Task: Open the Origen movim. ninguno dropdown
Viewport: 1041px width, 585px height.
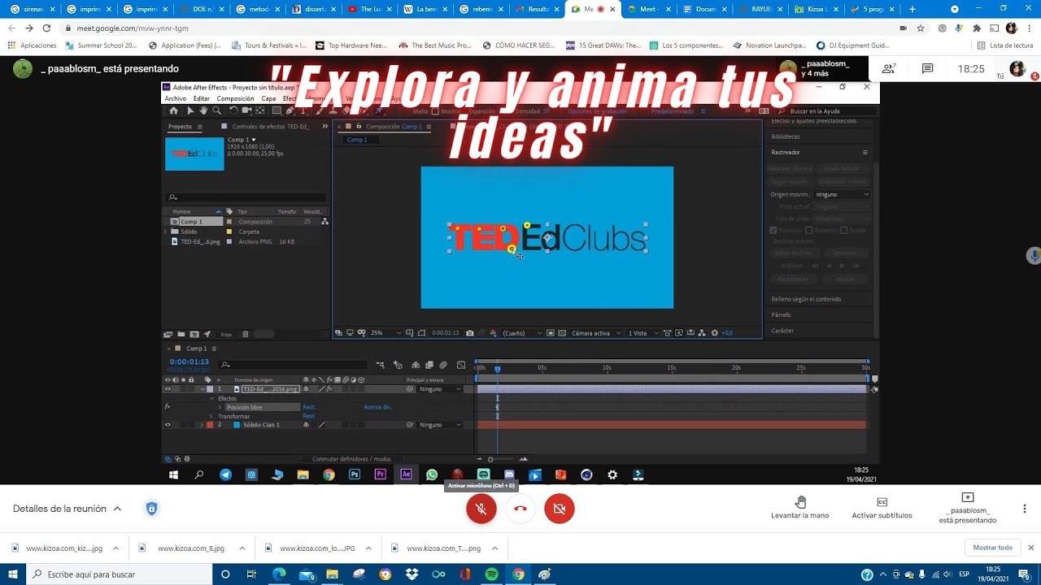Action: pos(842,195)
